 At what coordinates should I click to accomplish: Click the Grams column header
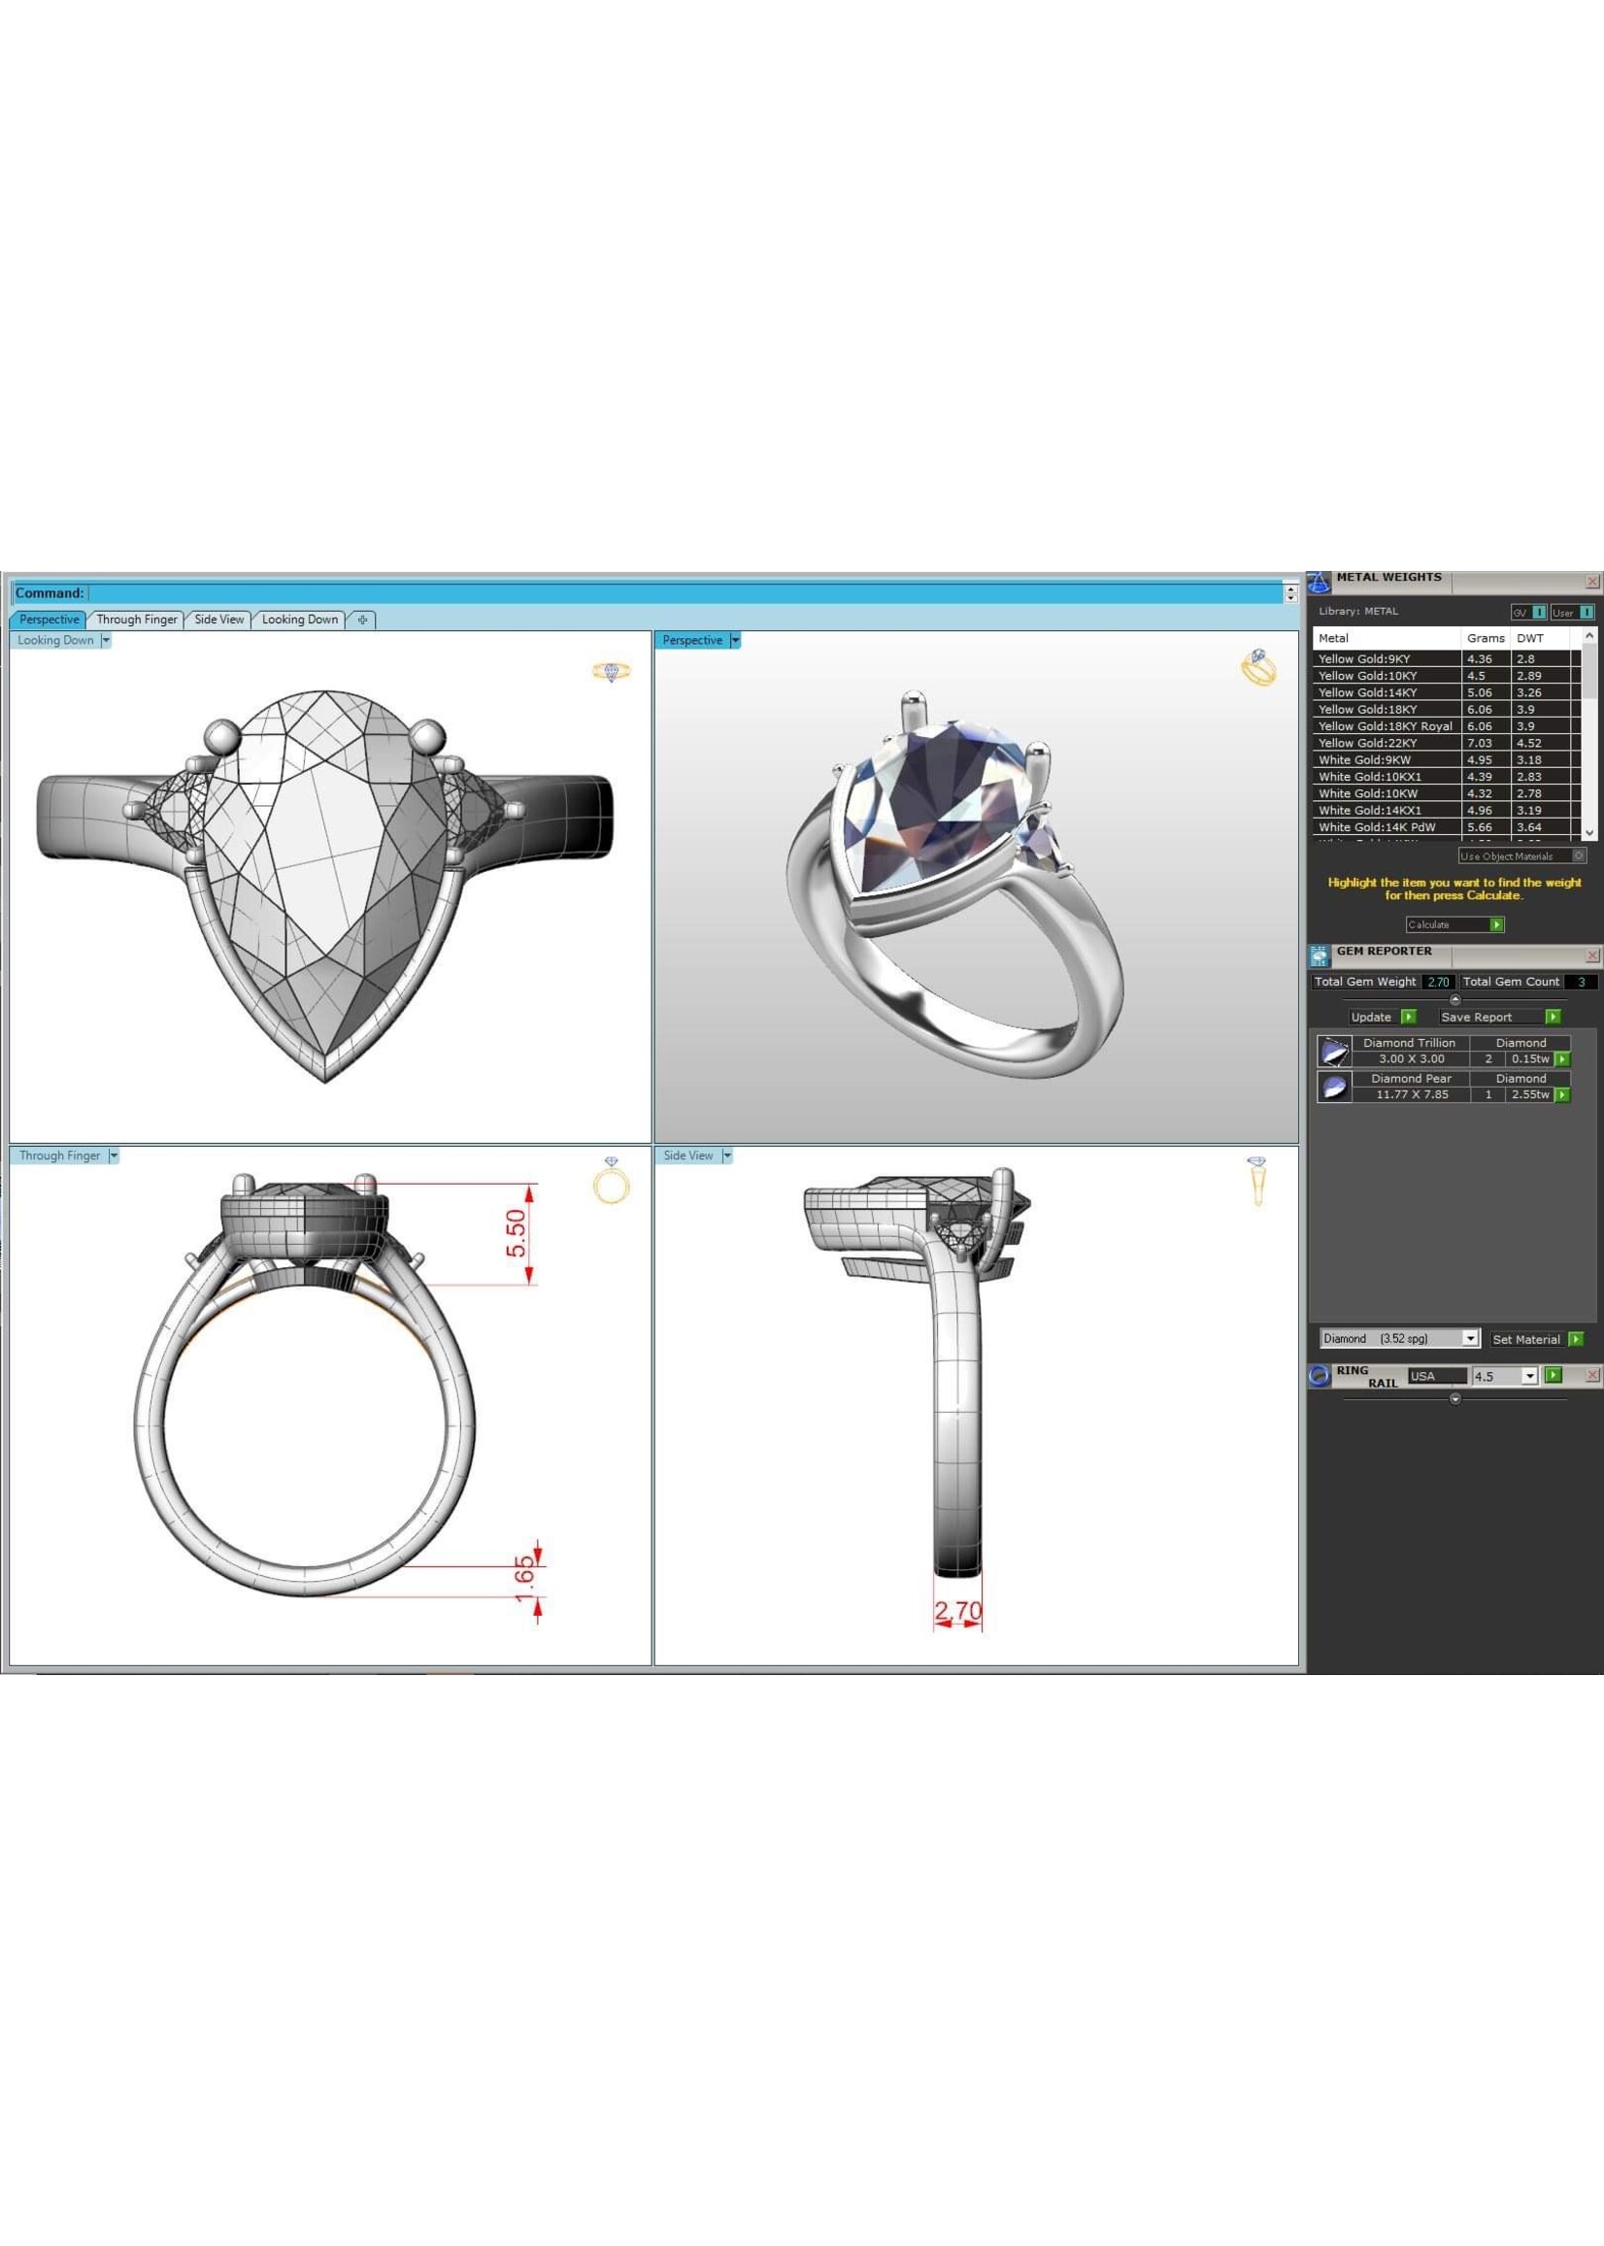tap(1486, 638)
